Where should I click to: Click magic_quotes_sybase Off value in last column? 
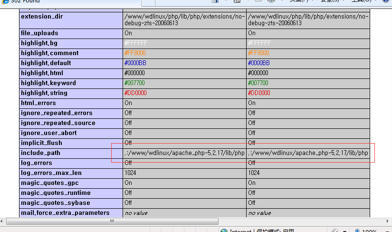[252, 203]
